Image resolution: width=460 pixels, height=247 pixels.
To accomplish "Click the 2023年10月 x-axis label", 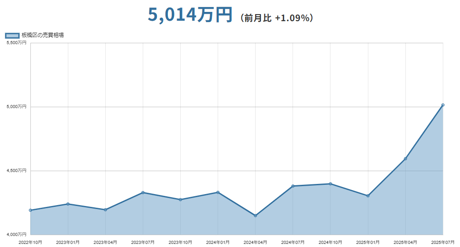I will [180, 242].
